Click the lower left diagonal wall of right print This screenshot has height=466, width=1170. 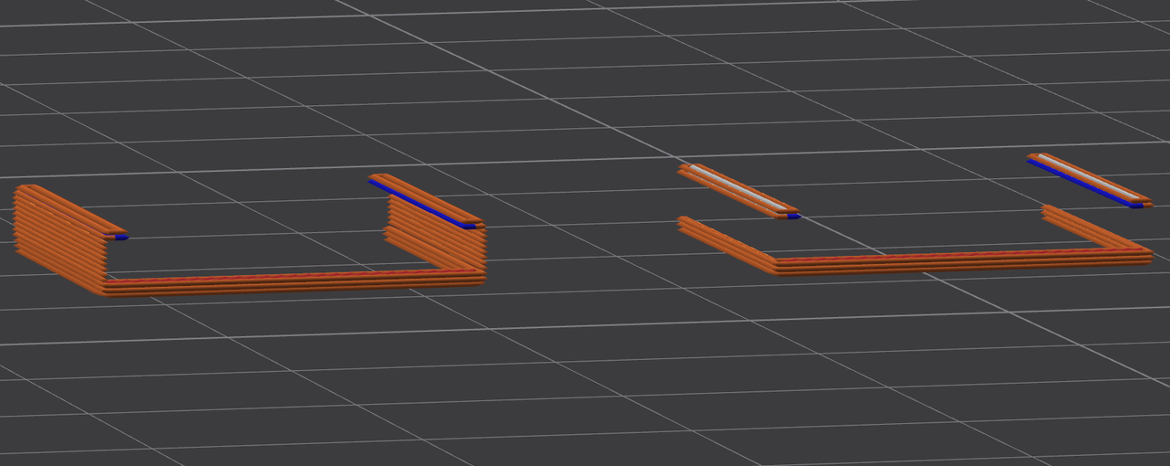(x=727, y=243)
